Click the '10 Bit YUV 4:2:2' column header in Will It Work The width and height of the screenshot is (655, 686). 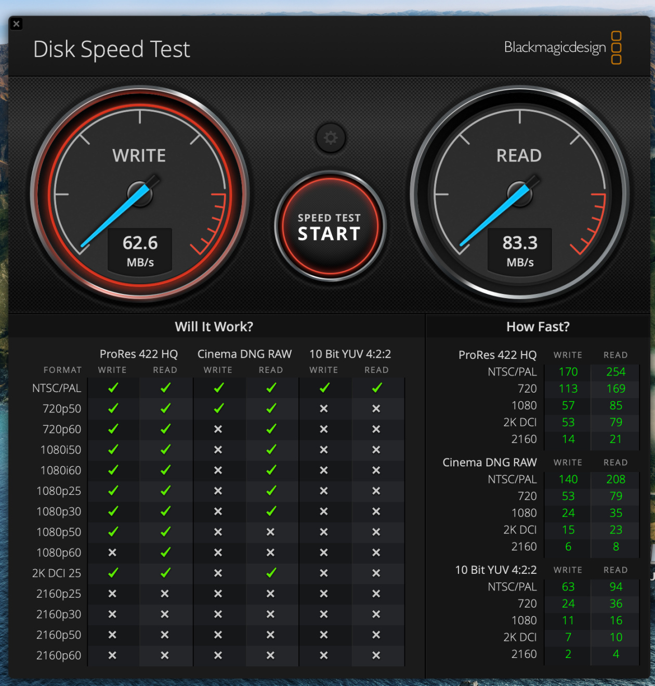(x=350, y=354)
